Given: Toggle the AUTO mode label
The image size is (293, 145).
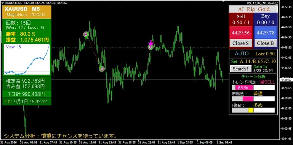Looking at the screenshot, I should click(x=242, y=54).
